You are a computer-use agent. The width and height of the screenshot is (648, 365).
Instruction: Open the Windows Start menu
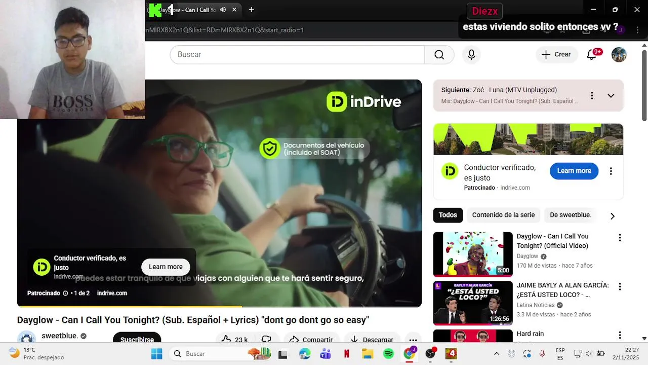[x=156, y=353]
